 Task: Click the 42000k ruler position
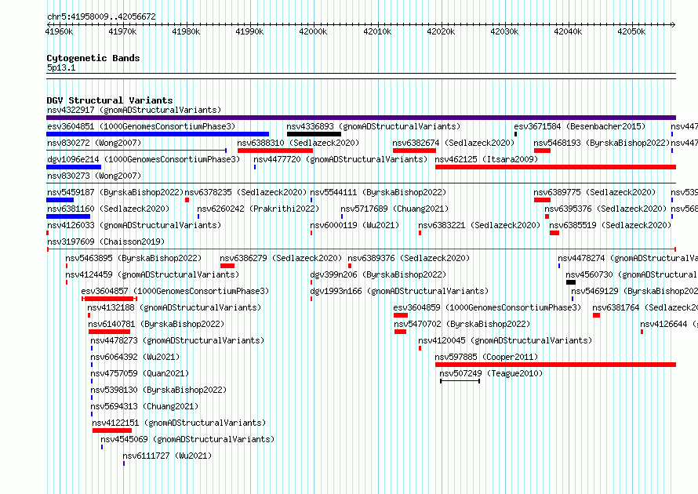[313, 31]
